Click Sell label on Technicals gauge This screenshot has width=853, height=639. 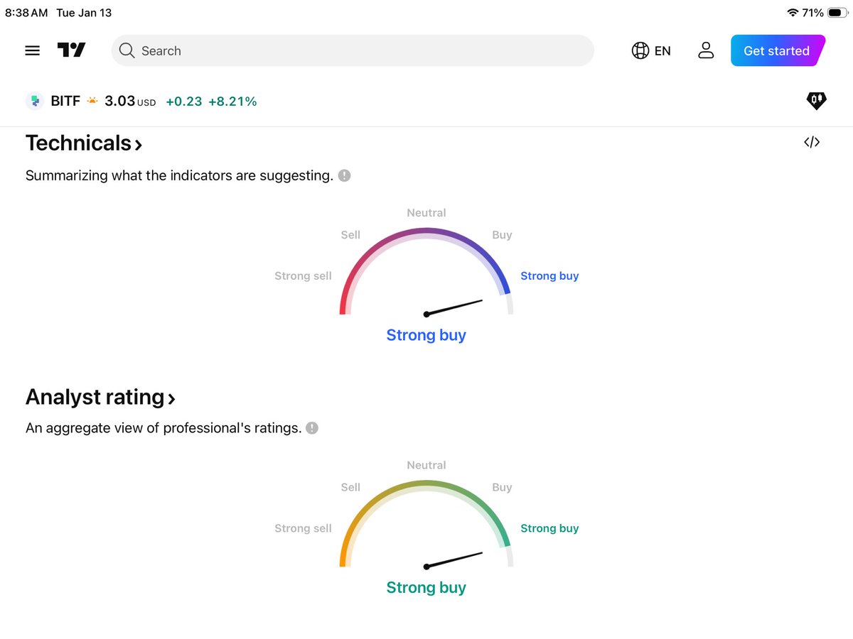[350, 235]
